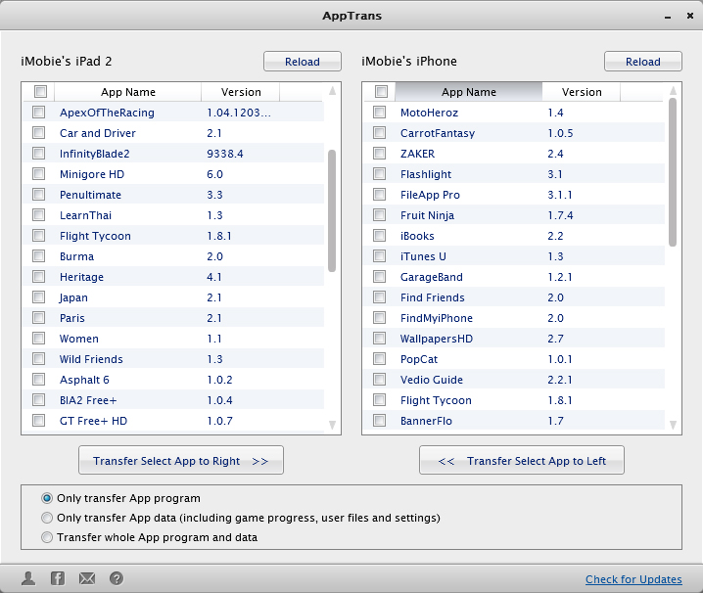
Task: Click Transfer Select App to Left
Action: coord(522,460)
